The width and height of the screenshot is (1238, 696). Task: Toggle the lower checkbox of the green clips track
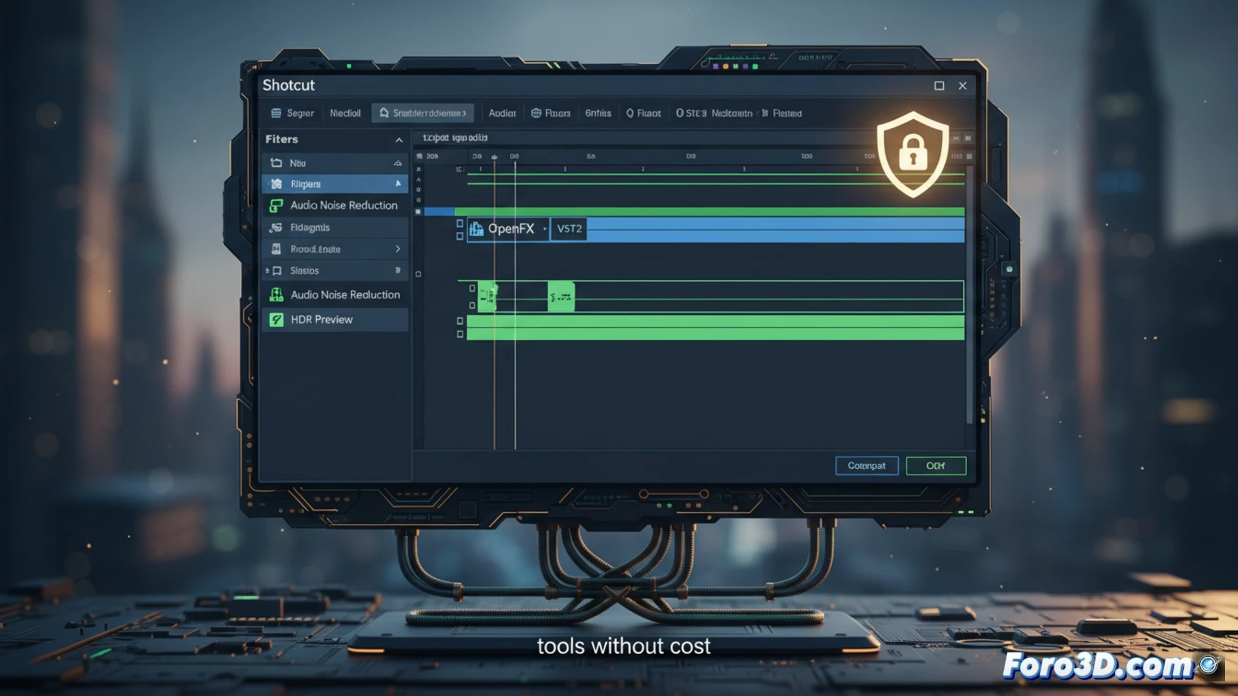472,305
